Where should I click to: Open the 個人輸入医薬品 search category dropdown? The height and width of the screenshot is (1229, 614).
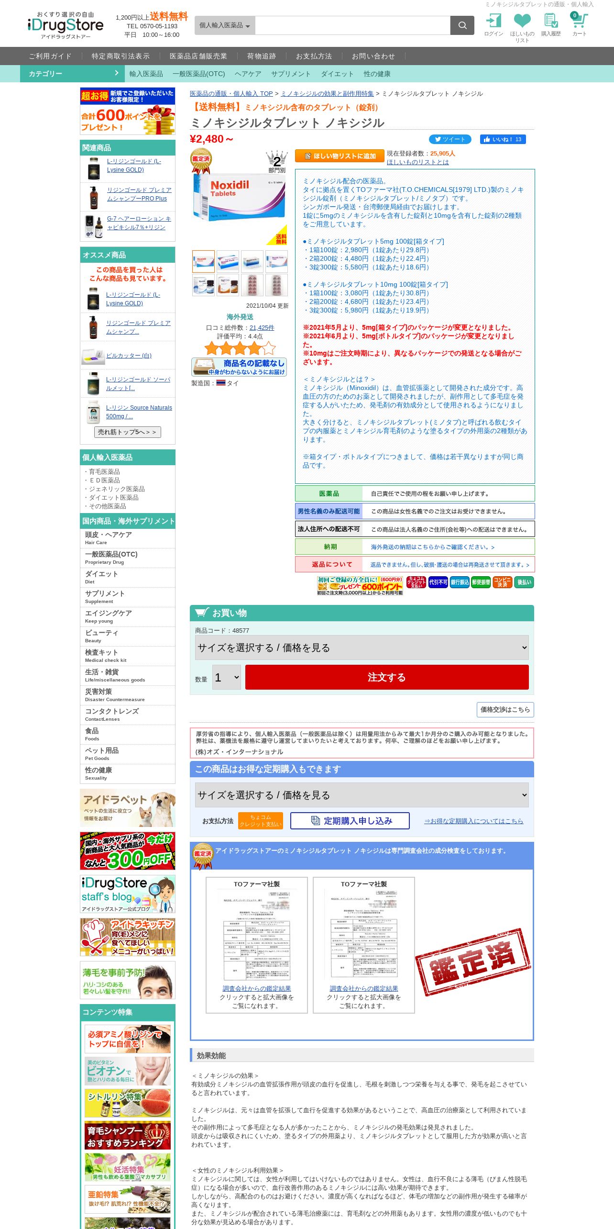click(x=225, y=25)
